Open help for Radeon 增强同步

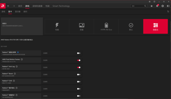tap(17, 95)
